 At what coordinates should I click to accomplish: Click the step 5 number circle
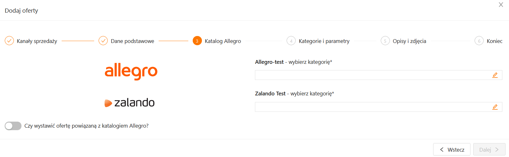(x=385, y=41)
